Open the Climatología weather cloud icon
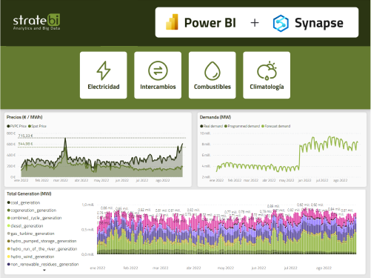The image size is (371, 278). (x=267, y=70)
